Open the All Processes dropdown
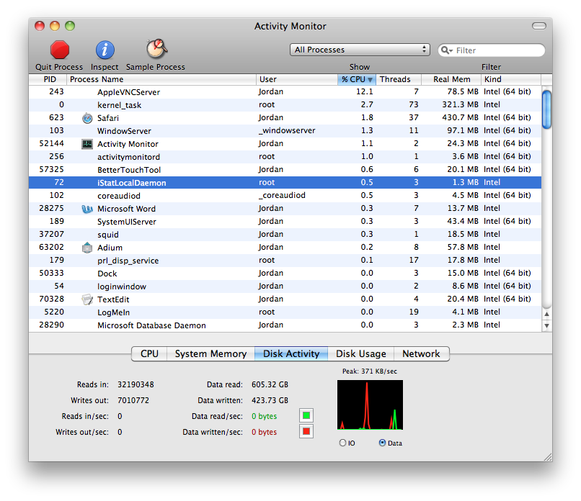 coord(360,50)
